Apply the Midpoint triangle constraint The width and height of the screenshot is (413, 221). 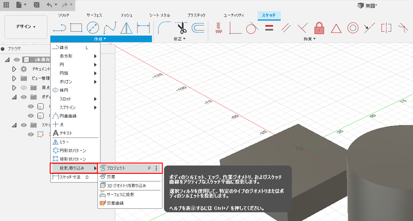pos(336,28)
